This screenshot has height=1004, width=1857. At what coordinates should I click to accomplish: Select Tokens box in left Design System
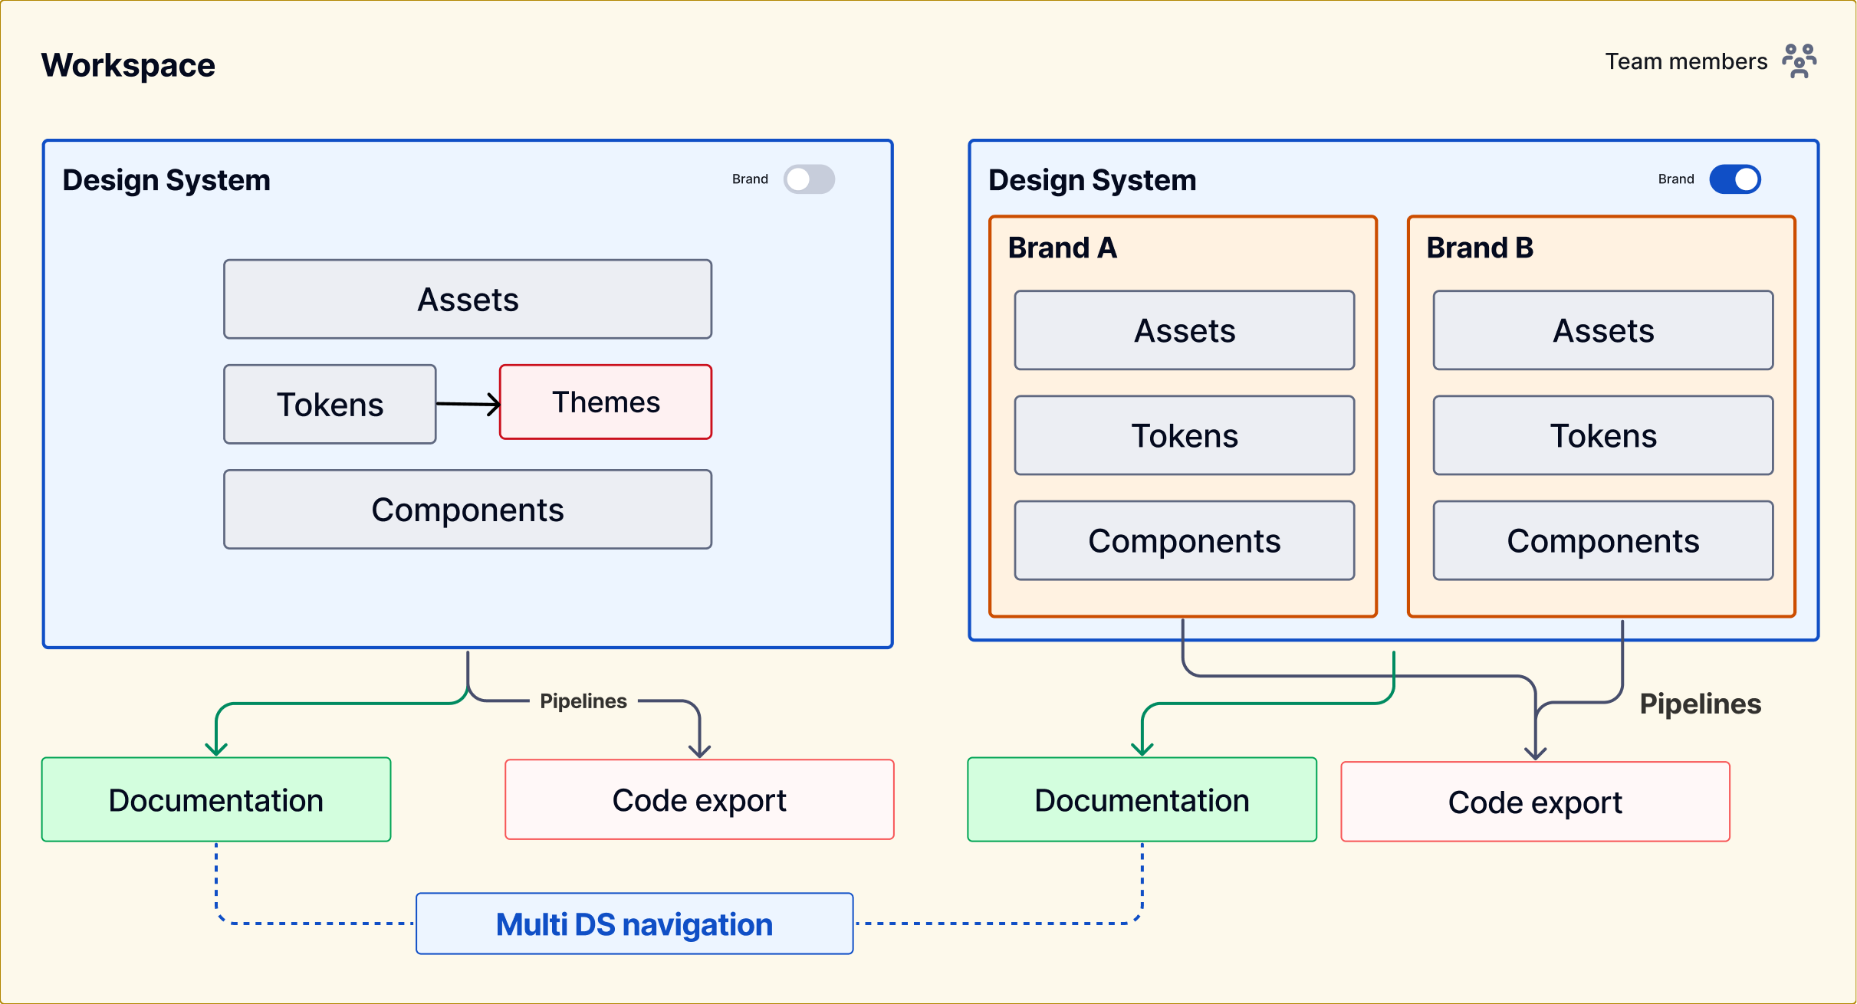330,405
